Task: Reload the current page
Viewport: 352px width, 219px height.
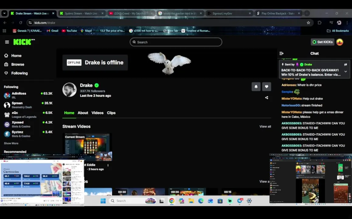Action: point(21,23)
